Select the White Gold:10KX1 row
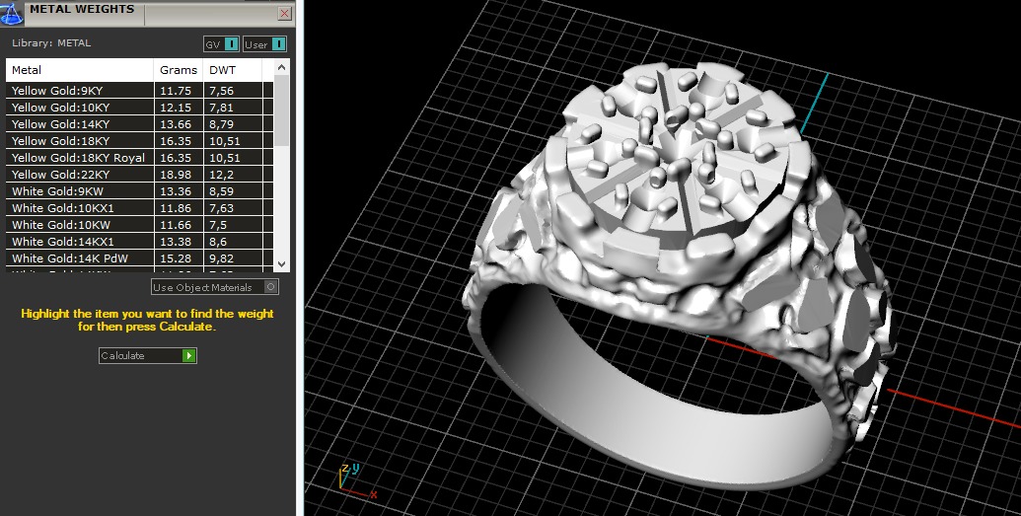The height and width of the screenshot is (516, 1021). [140, 208]
